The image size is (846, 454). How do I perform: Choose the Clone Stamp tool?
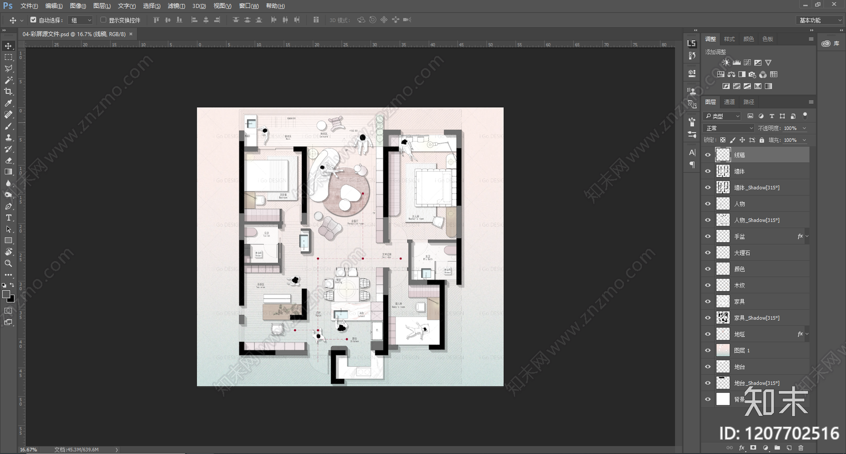point(8,137)
